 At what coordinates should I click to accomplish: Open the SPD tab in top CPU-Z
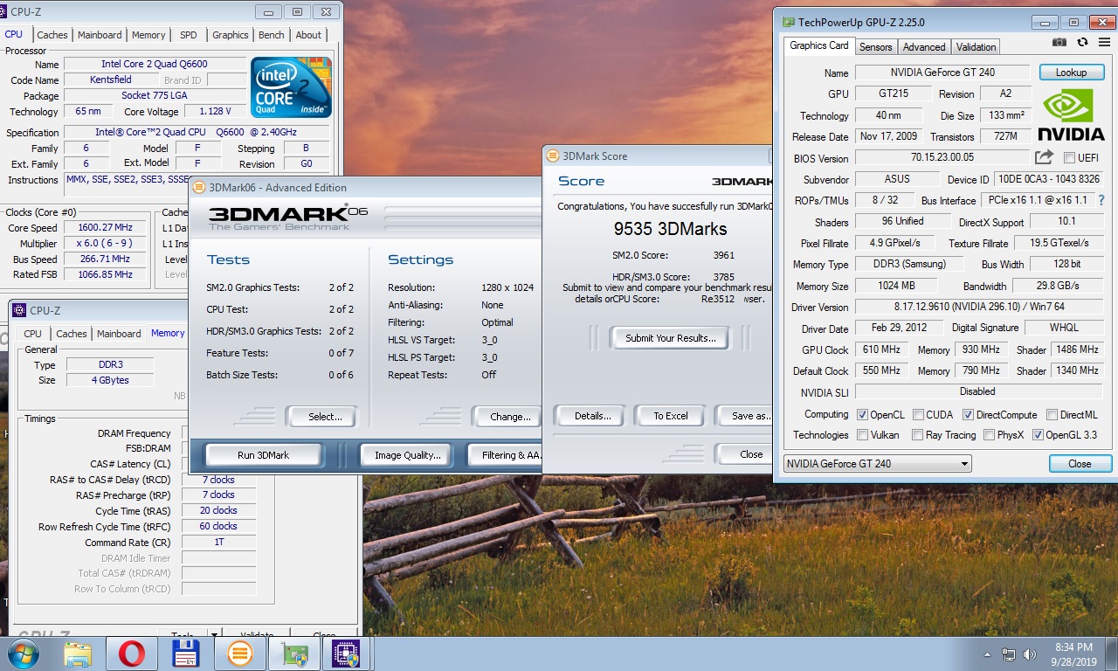188,35
